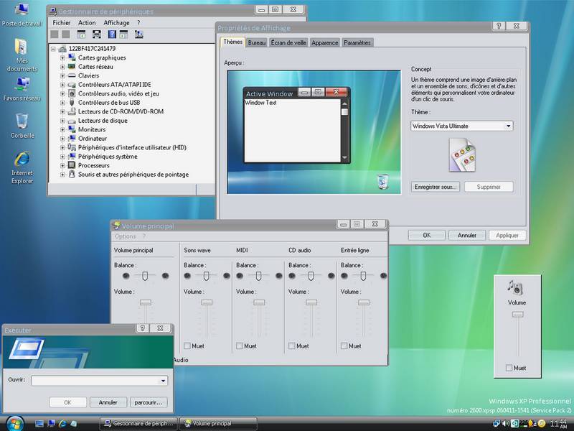Image resolution: width=574 pixels, height=431 pixels.
Task: Select the Lecteurs de CD-ROM/DVD-ROM device icon
Action: pos(72,111)
